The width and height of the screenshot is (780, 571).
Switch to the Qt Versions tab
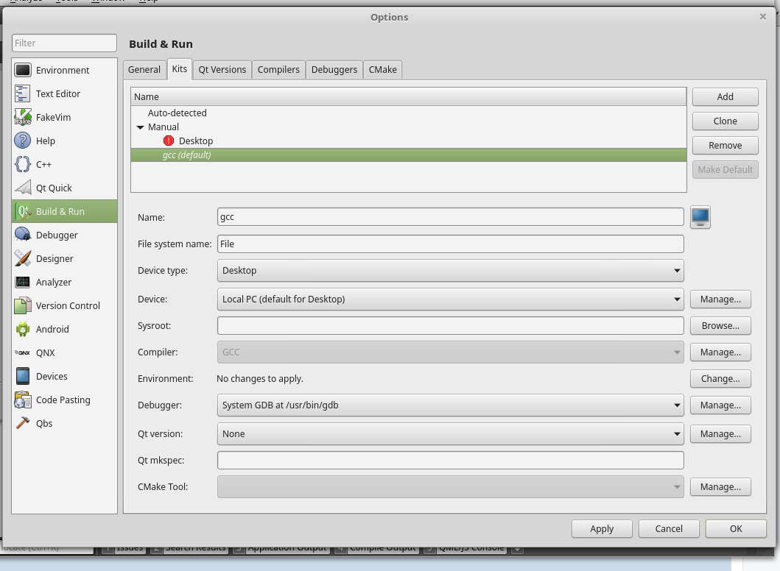coord(222,70)
